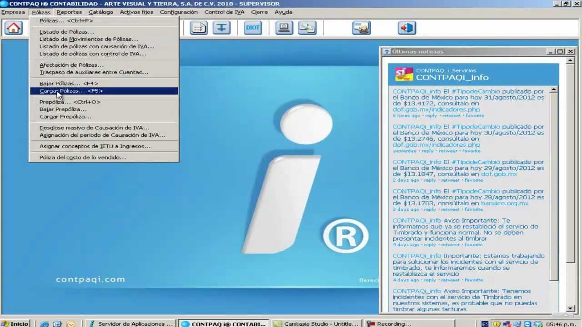
Task: Select Pólizas... Ctrl+P menu entry
Action: pyautogui.click(x=104, y=20)
